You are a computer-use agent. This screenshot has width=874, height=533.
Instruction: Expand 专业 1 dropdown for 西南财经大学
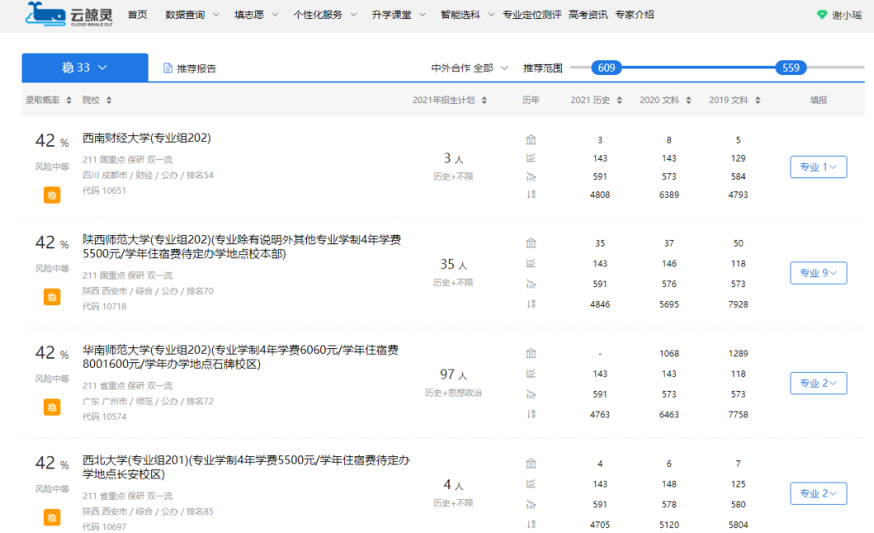tap(818, 167)
